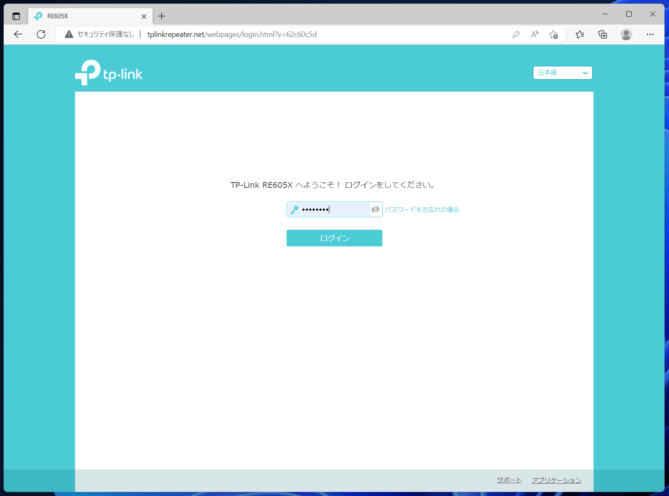Open the サポート link in footer

[509, 480]
